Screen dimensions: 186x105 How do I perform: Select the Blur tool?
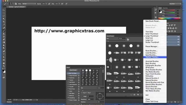(4, 45)
